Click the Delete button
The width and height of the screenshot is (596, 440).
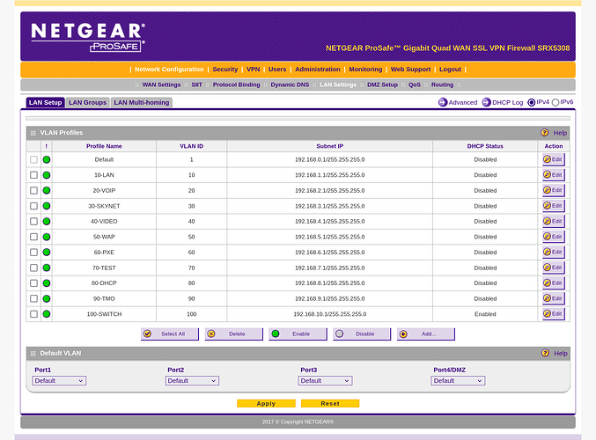click(x=234, y=334)
